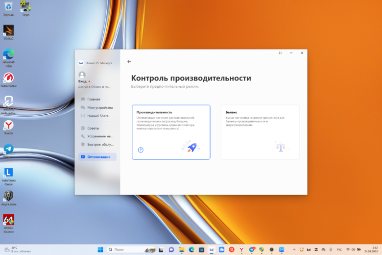Click the user avatar icon

tap(82, 75)
